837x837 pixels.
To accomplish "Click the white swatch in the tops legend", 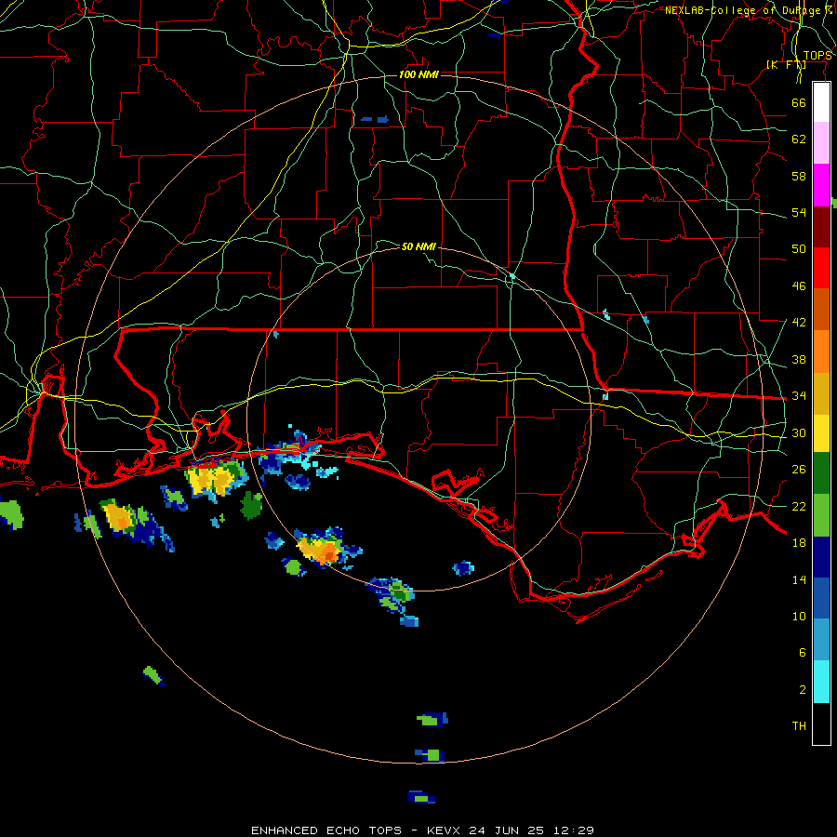I will coord(821,102).
